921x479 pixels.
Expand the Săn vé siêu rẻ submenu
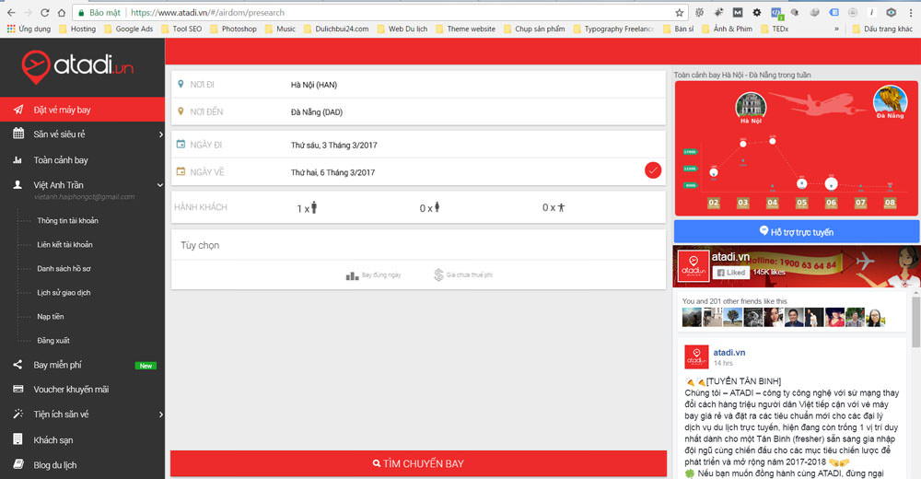pos(160,134)
